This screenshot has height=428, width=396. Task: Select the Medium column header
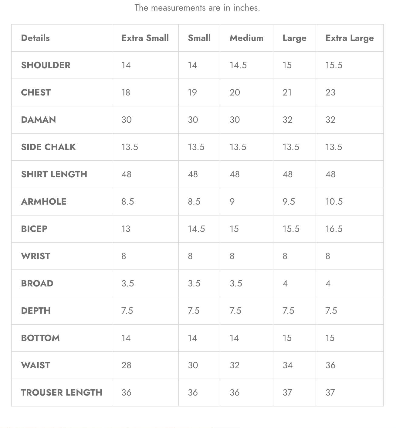(x=246, y=38)
